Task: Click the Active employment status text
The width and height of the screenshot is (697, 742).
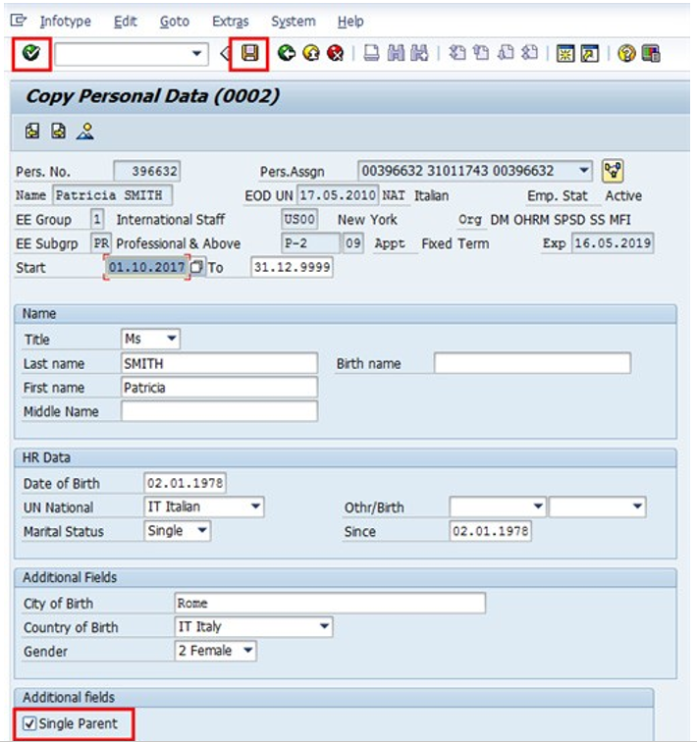Action: (623, 195)
